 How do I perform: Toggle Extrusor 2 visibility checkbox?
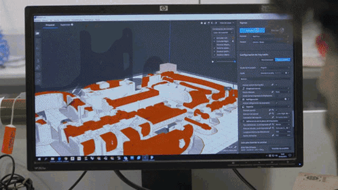(214, 41)
